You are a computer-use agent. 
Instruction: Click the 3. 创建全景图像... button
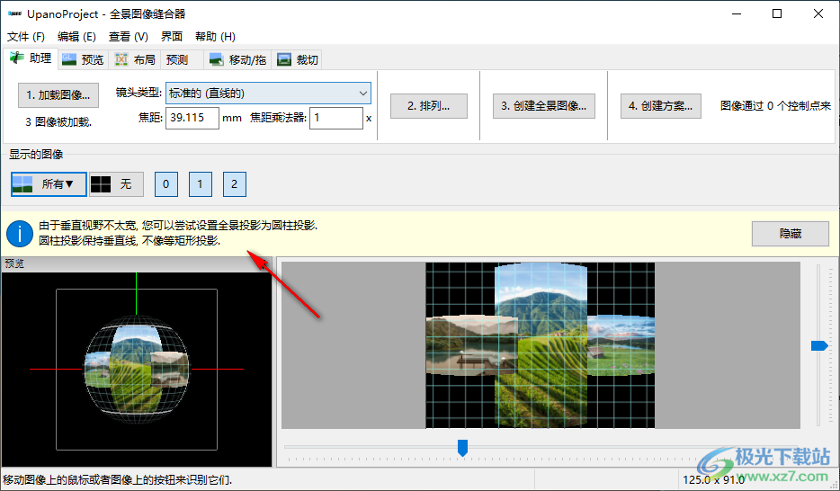click(544, 106)
